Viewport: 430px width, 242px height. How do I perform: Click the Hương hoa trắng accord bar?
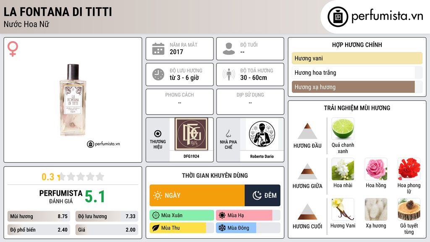point(357,72)
